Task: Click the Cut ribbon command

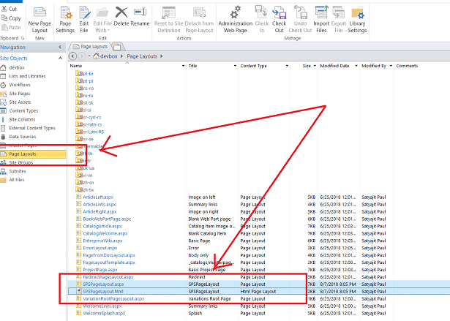Action: (x=10, y=9)
